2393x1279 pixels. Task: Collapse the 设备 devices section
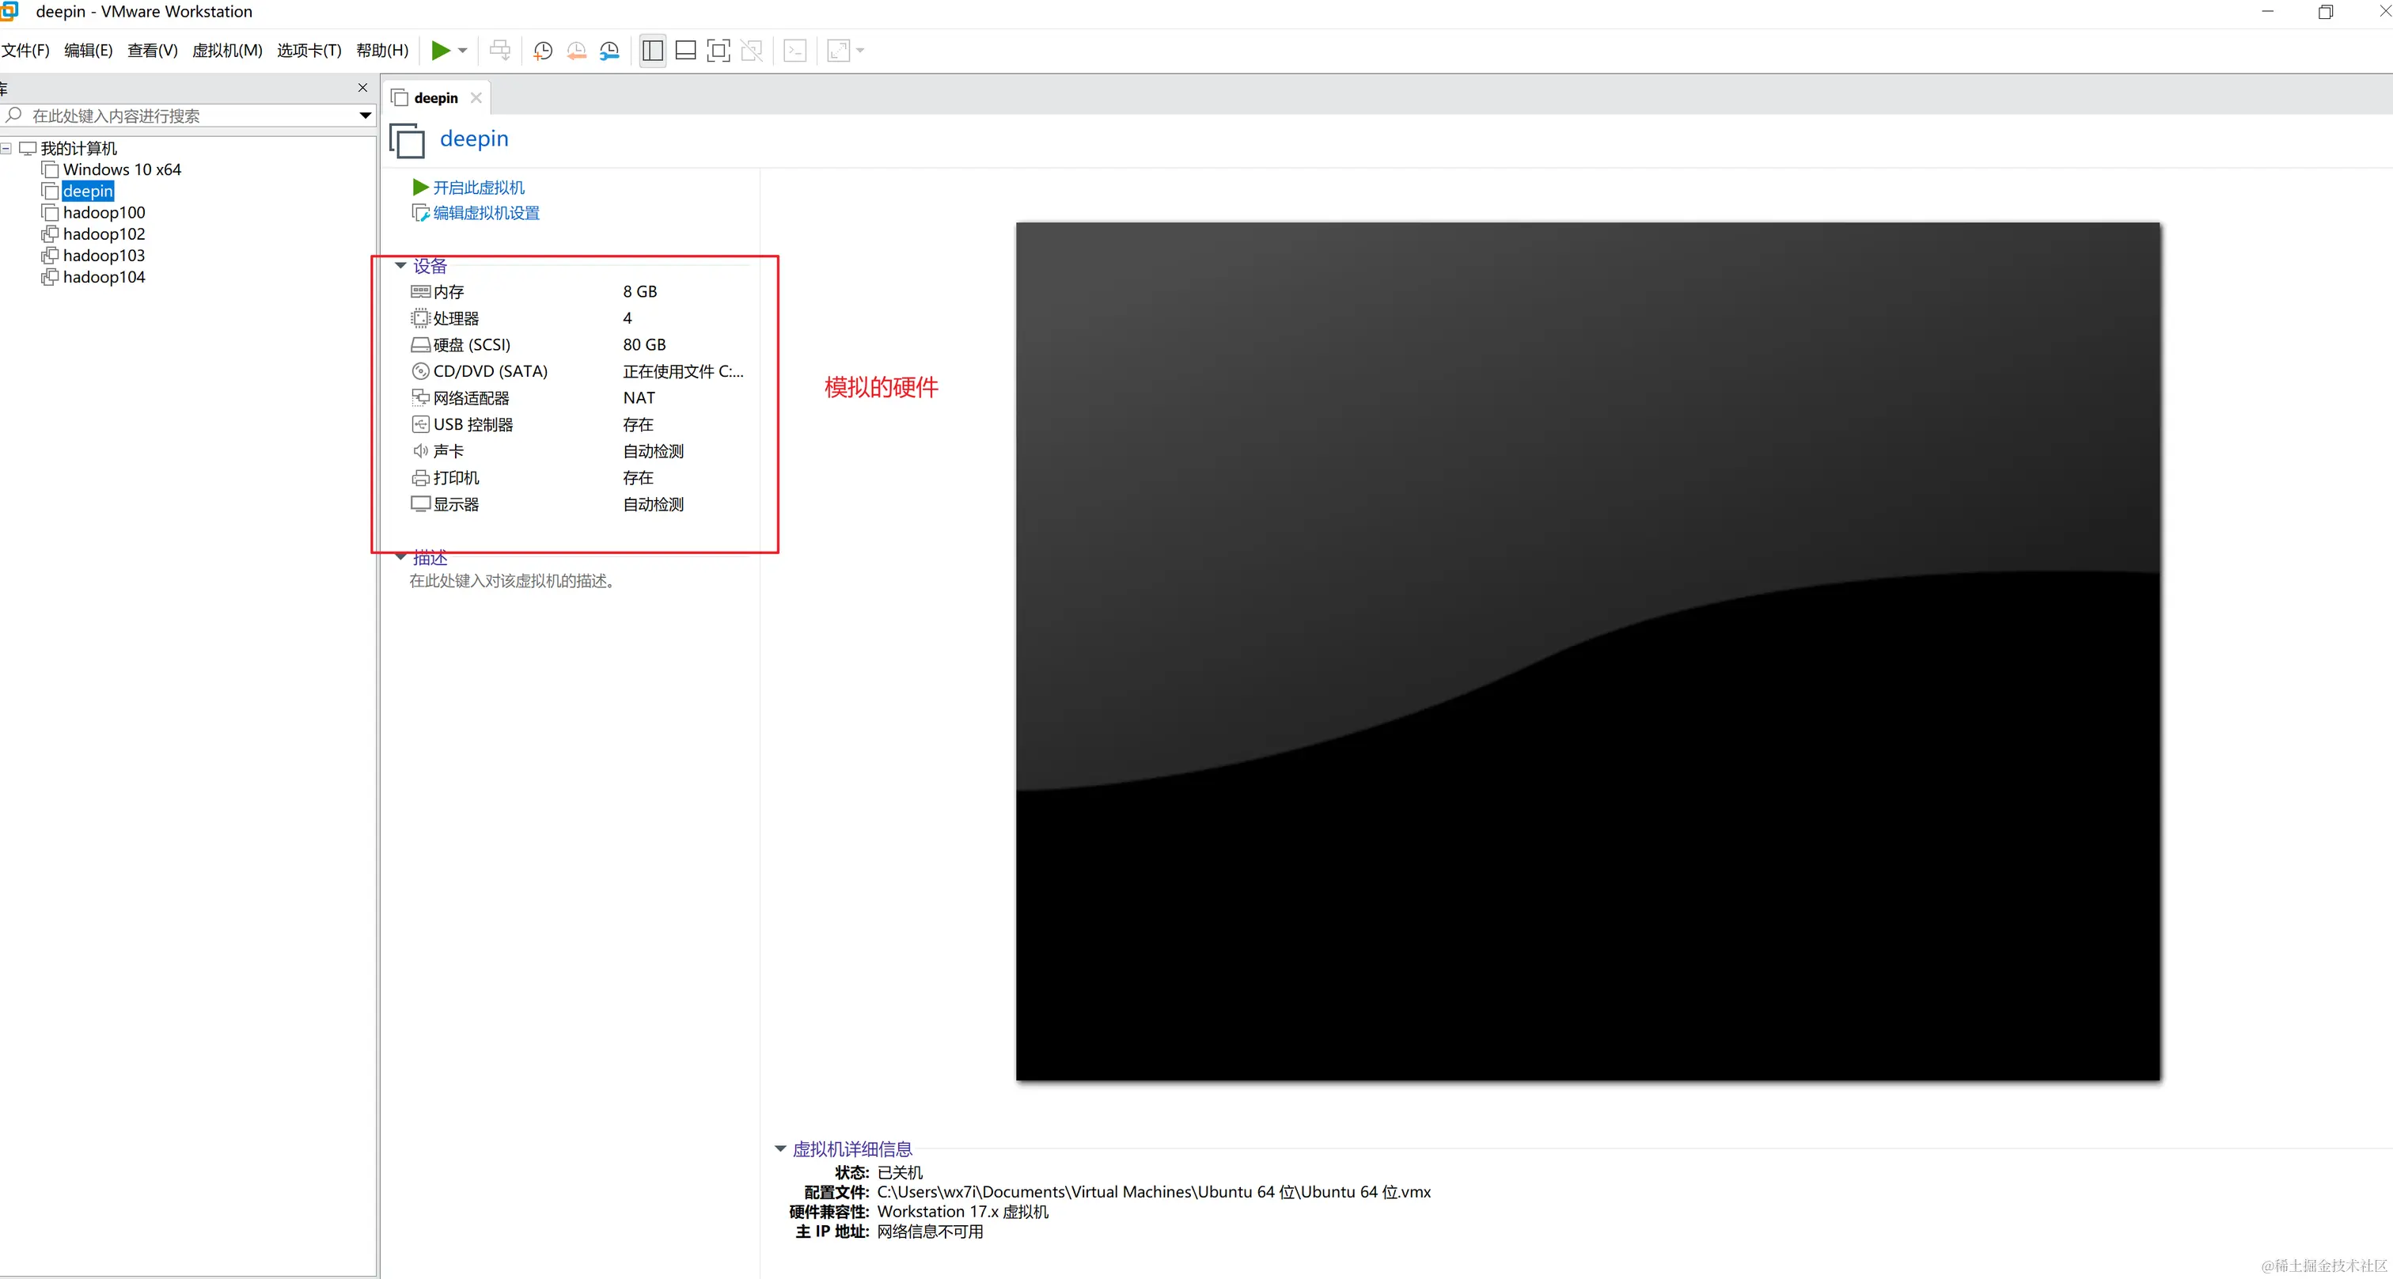(x=400, y=264)
